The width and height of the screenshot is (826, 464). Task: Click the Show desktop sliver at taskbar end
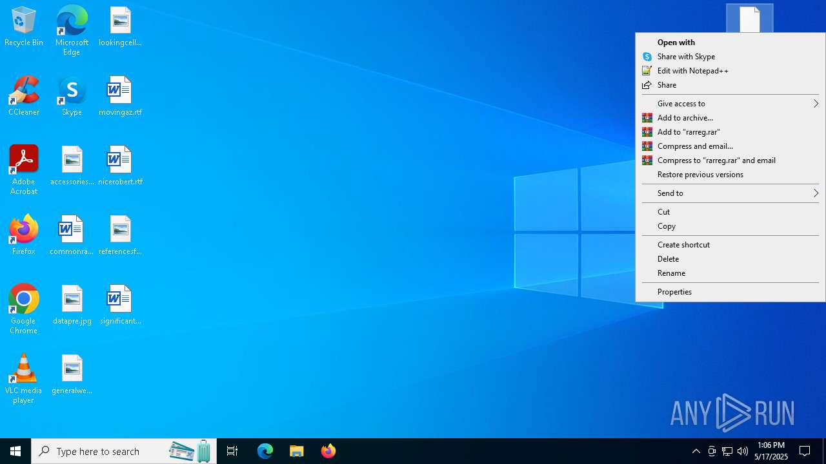click(x=824, y=451)
